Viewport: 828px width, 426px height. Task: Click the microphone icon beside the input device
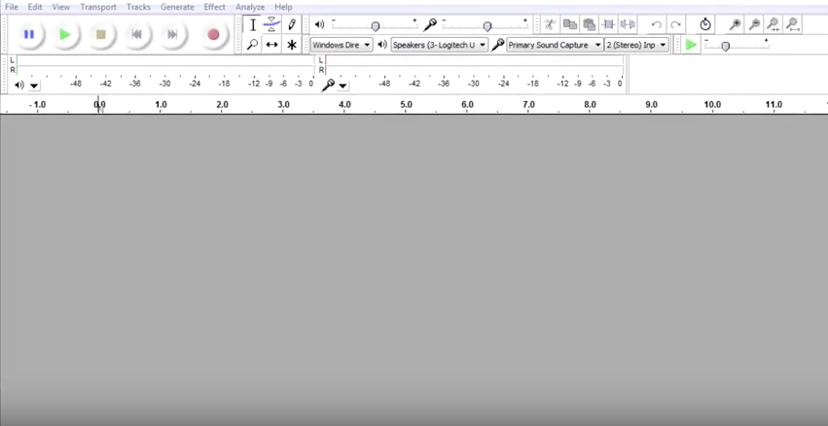pos(497,45)
